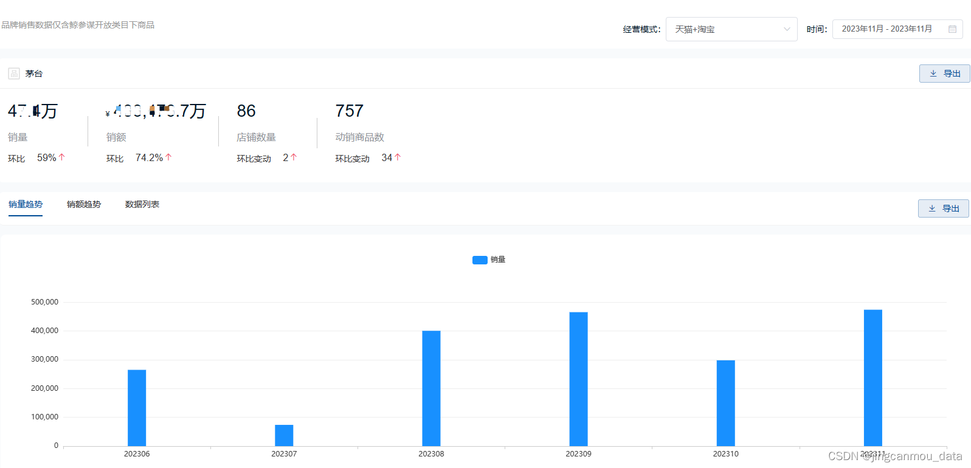Click the 202309 x-axis label
Viewport: 971px width, 468px height.
point(578,454)
